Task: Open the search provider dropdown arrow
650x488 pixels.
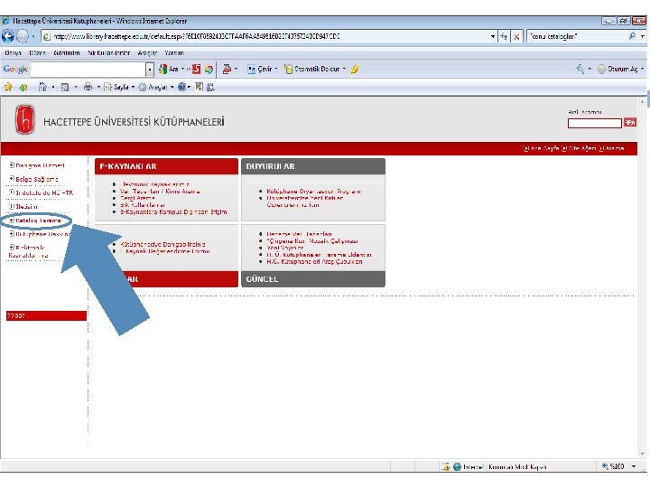Action: point(642,36)
